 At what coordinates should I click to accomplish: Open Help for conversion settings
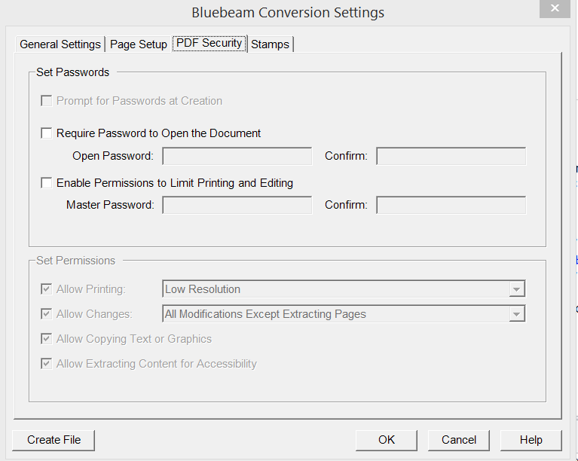point(531,440)
